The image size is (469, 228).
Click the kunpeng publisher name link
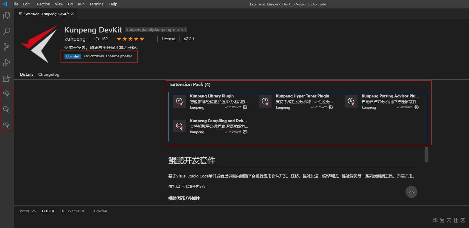pos(75,39)
